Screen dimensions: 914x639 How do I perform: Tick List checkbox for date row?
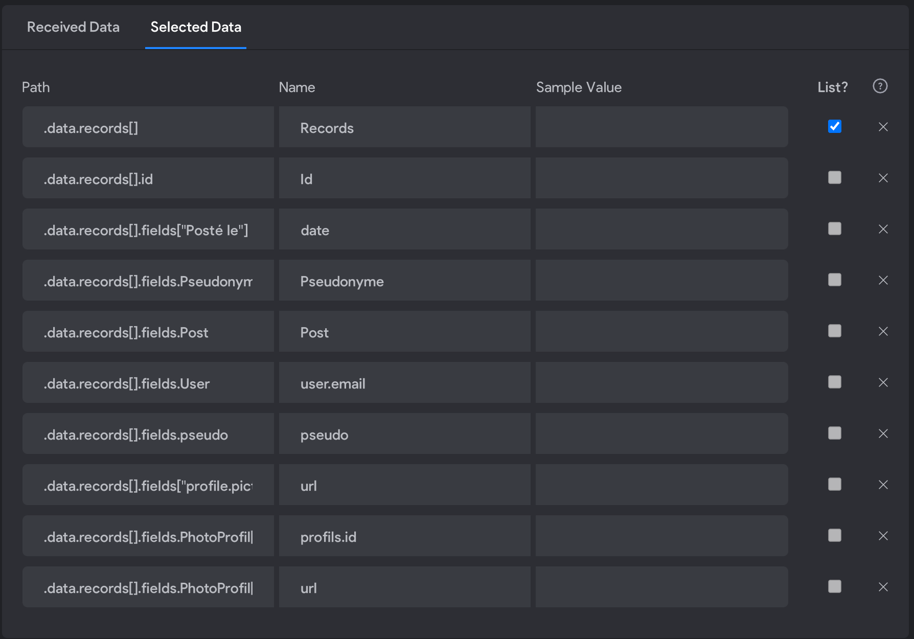pos(834,229)
